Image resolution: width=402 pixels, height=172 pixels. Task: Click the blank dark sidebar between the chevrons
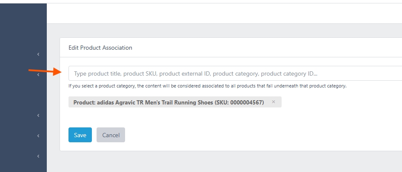[23, 95]
